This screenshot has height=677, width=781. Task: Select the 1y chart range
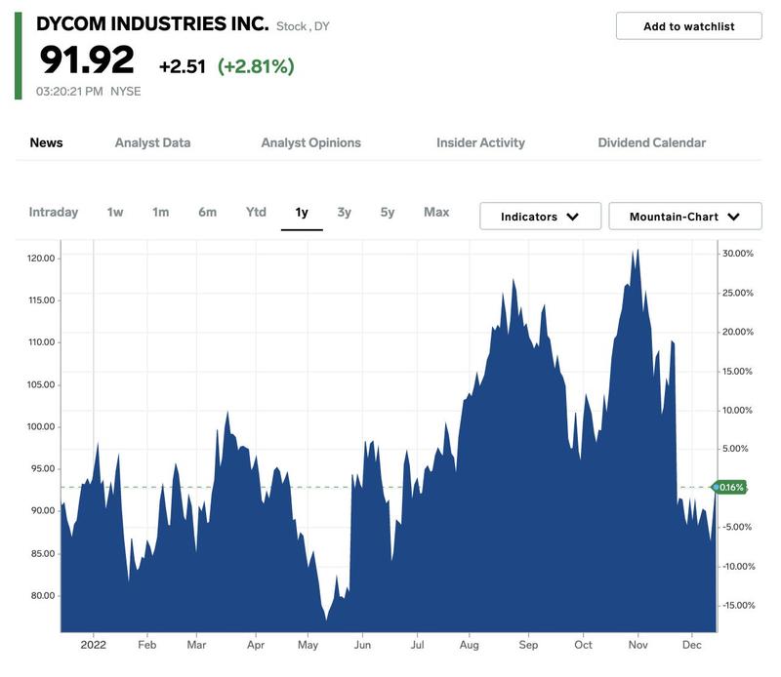(302, 213)
